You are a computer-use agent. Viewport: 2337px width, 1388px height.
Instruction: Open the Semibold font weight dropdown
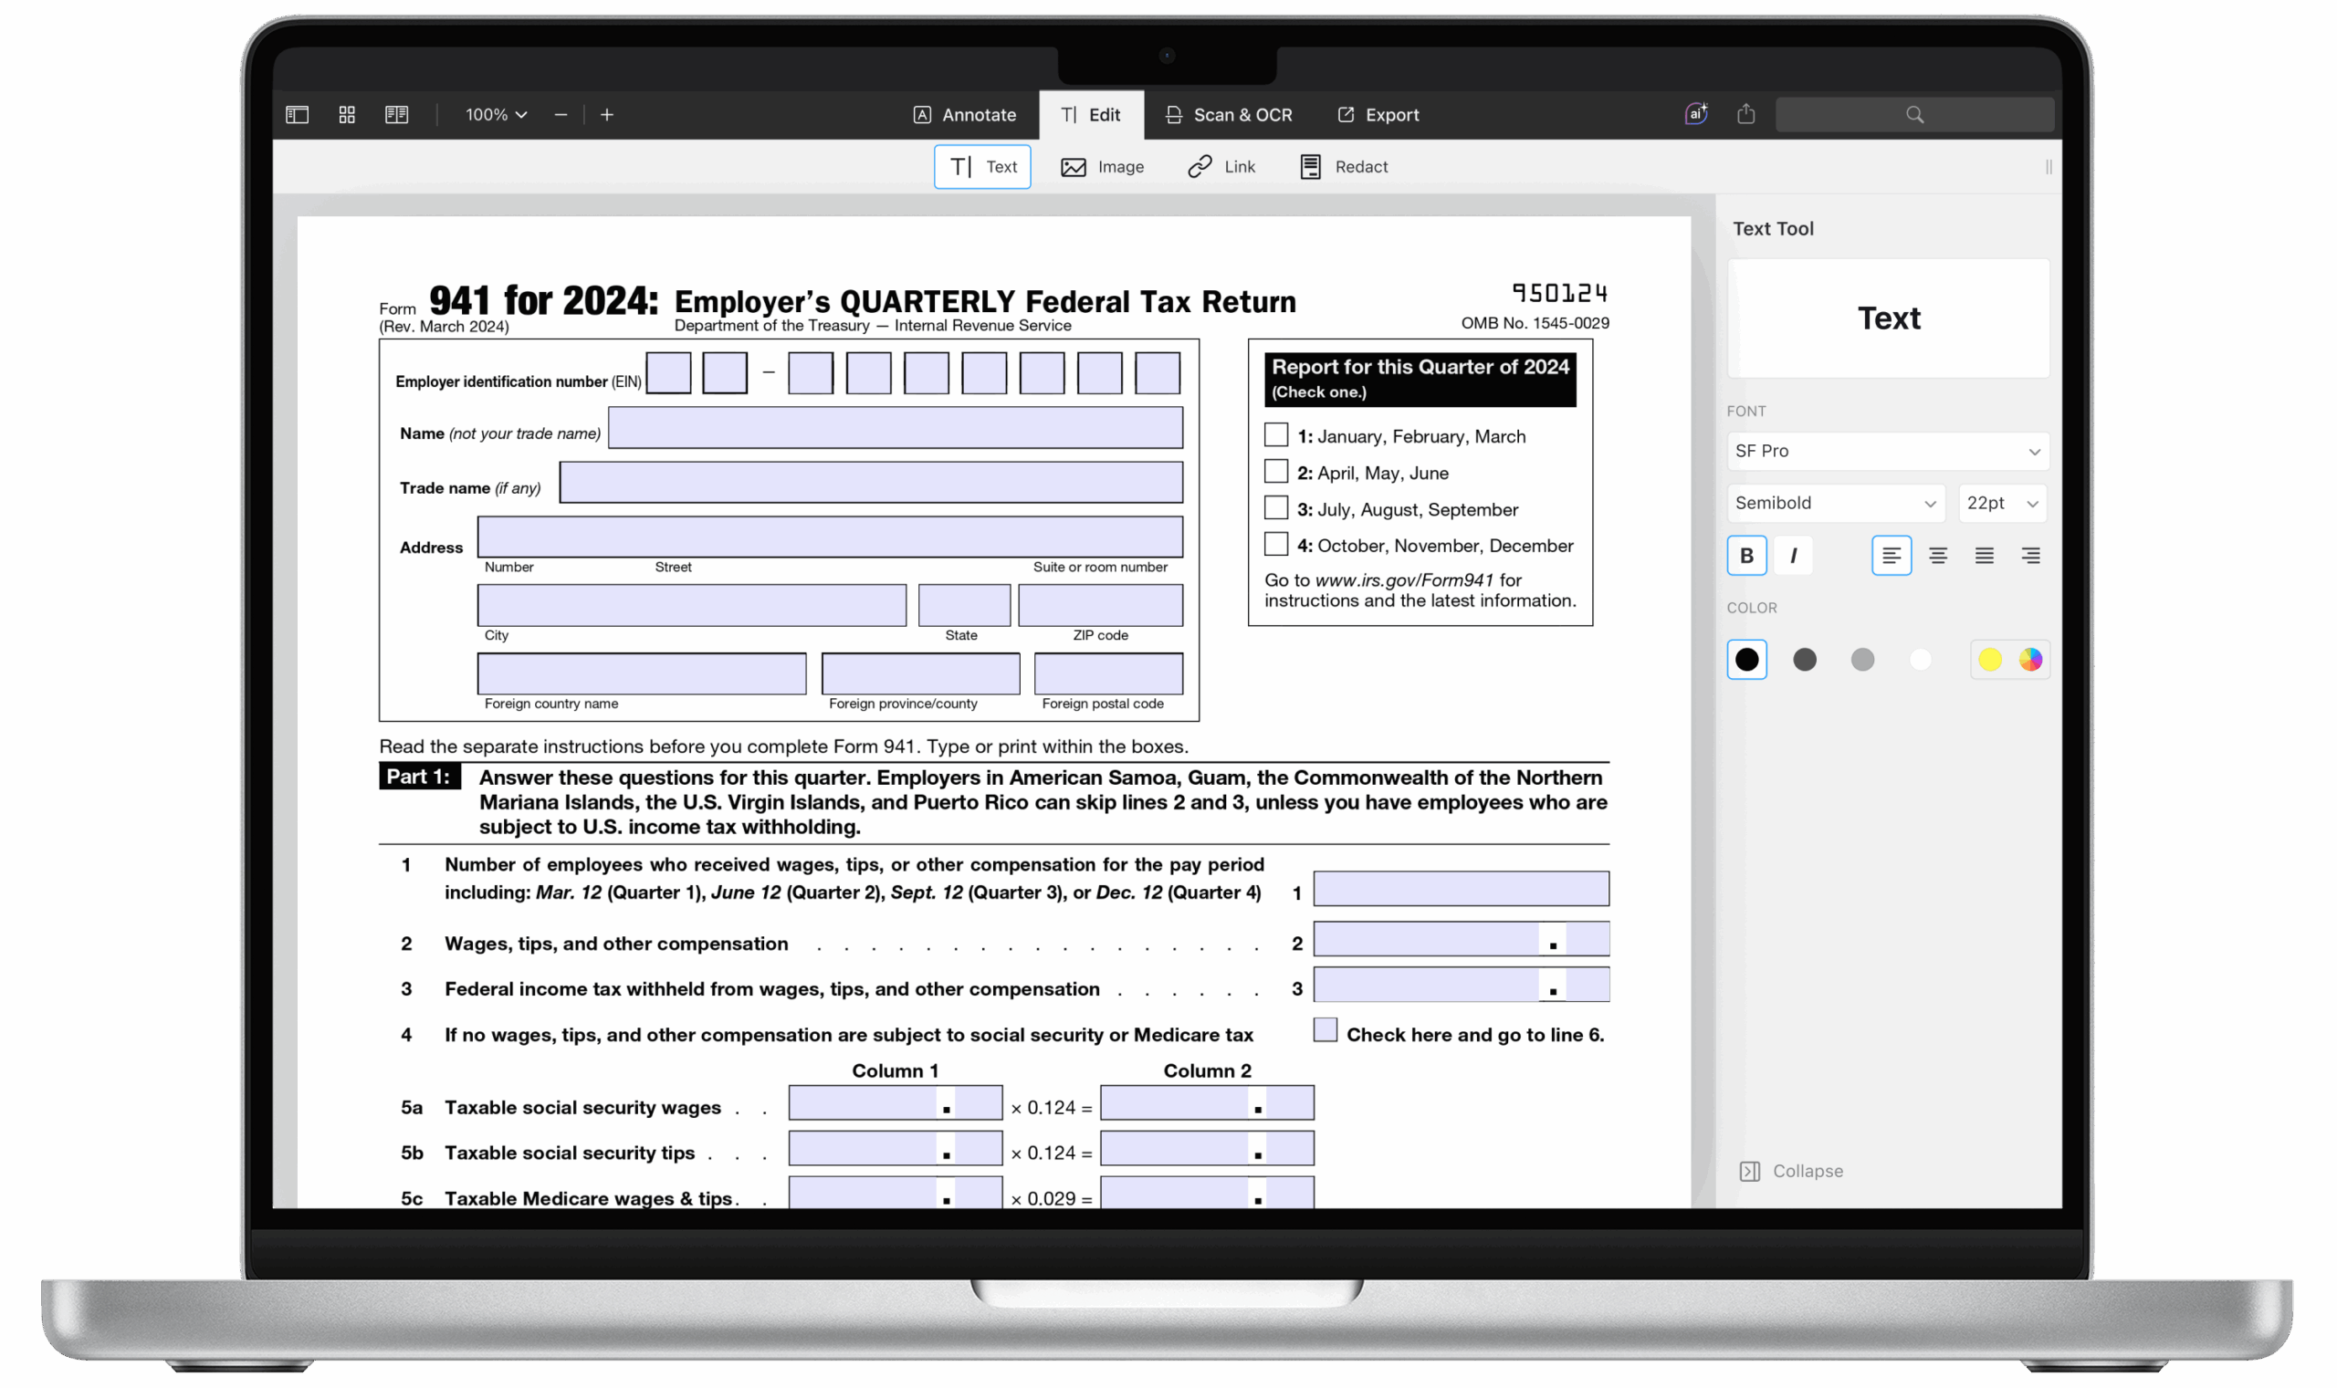click(1835, 503)
